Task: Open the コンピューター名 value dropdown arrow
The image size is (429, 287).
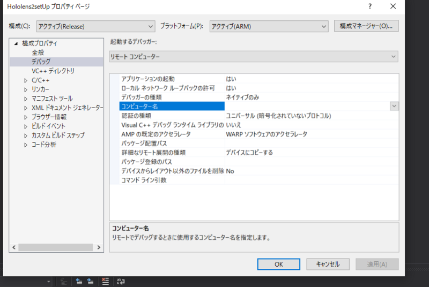Action: coord(394,106)
